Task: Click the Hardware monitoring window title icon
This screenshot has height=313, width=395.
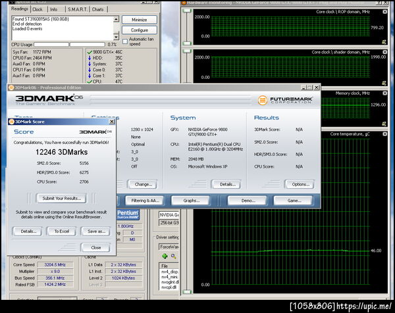Action: [x=184, y=3]
